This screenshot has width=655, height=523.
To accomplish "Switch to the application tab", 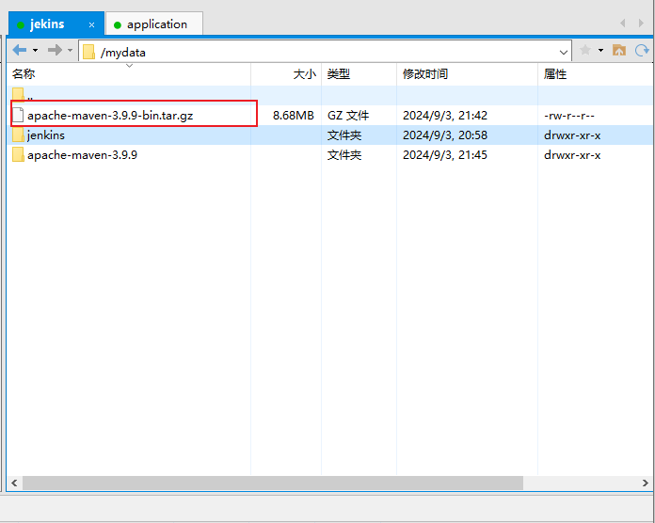I will click(x=154, y=24).
